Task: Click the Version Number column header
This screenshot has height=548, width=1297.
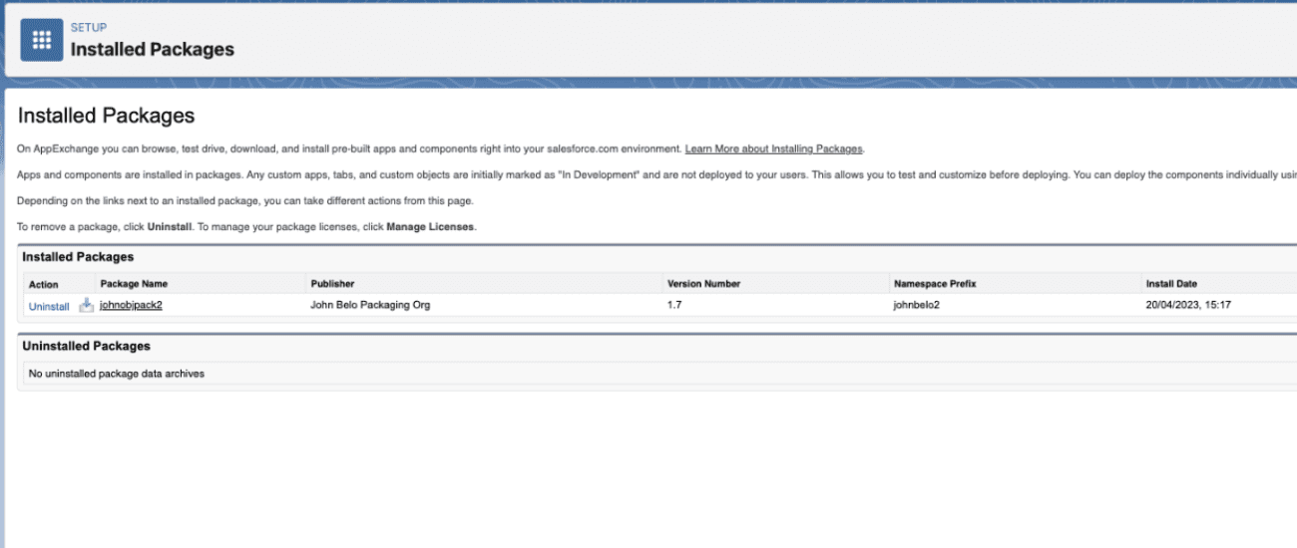Action: point(703,284)
